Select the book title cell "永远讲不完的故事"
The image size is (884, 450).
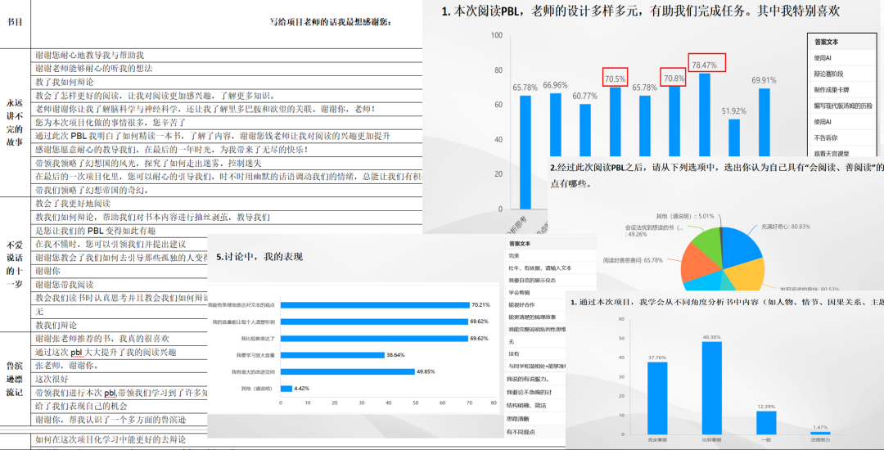[x=15, y=123]
